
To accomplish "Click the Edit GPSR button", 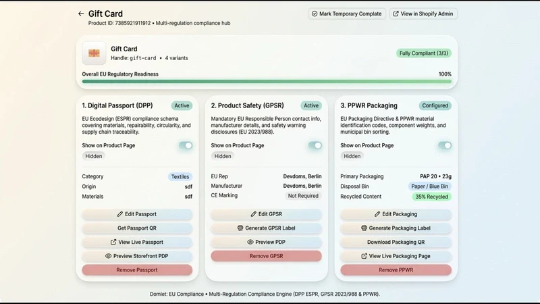I will (266, 214).
